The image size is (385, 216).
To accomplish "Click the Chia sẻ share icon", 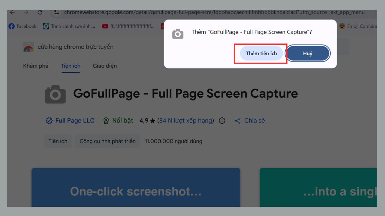I will 238,121.
